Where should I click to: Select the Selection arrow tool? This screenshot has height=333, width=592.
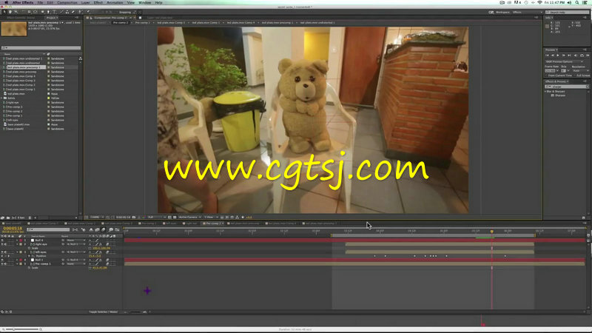tap(4, 12)
